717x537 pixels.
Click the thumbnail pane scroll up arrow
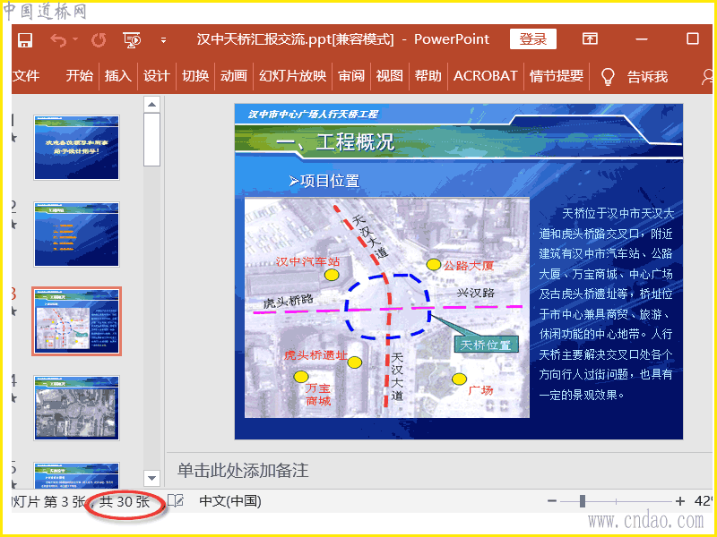pos(151,105)
